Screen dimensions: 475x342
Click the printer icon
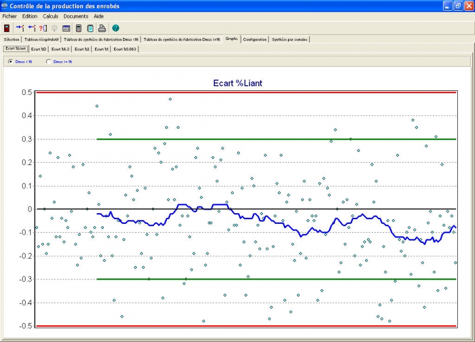pyautogui.click(x=102, y=28)
